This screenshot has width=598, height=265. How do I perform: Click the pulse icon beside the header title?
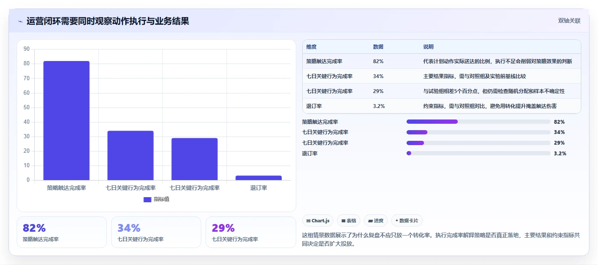[x=20, y=21]
